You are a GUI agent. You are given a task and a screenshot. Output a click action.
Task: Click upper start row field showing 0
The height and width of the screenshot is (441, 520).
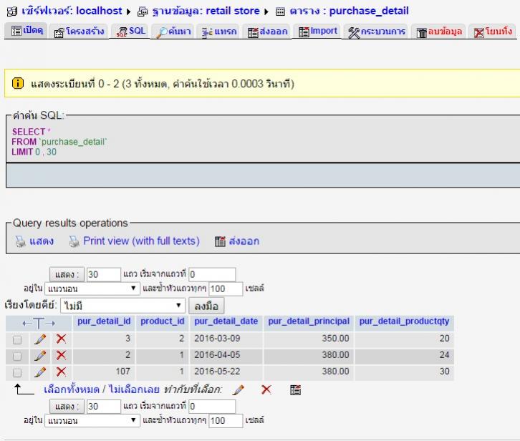(212, 274)
